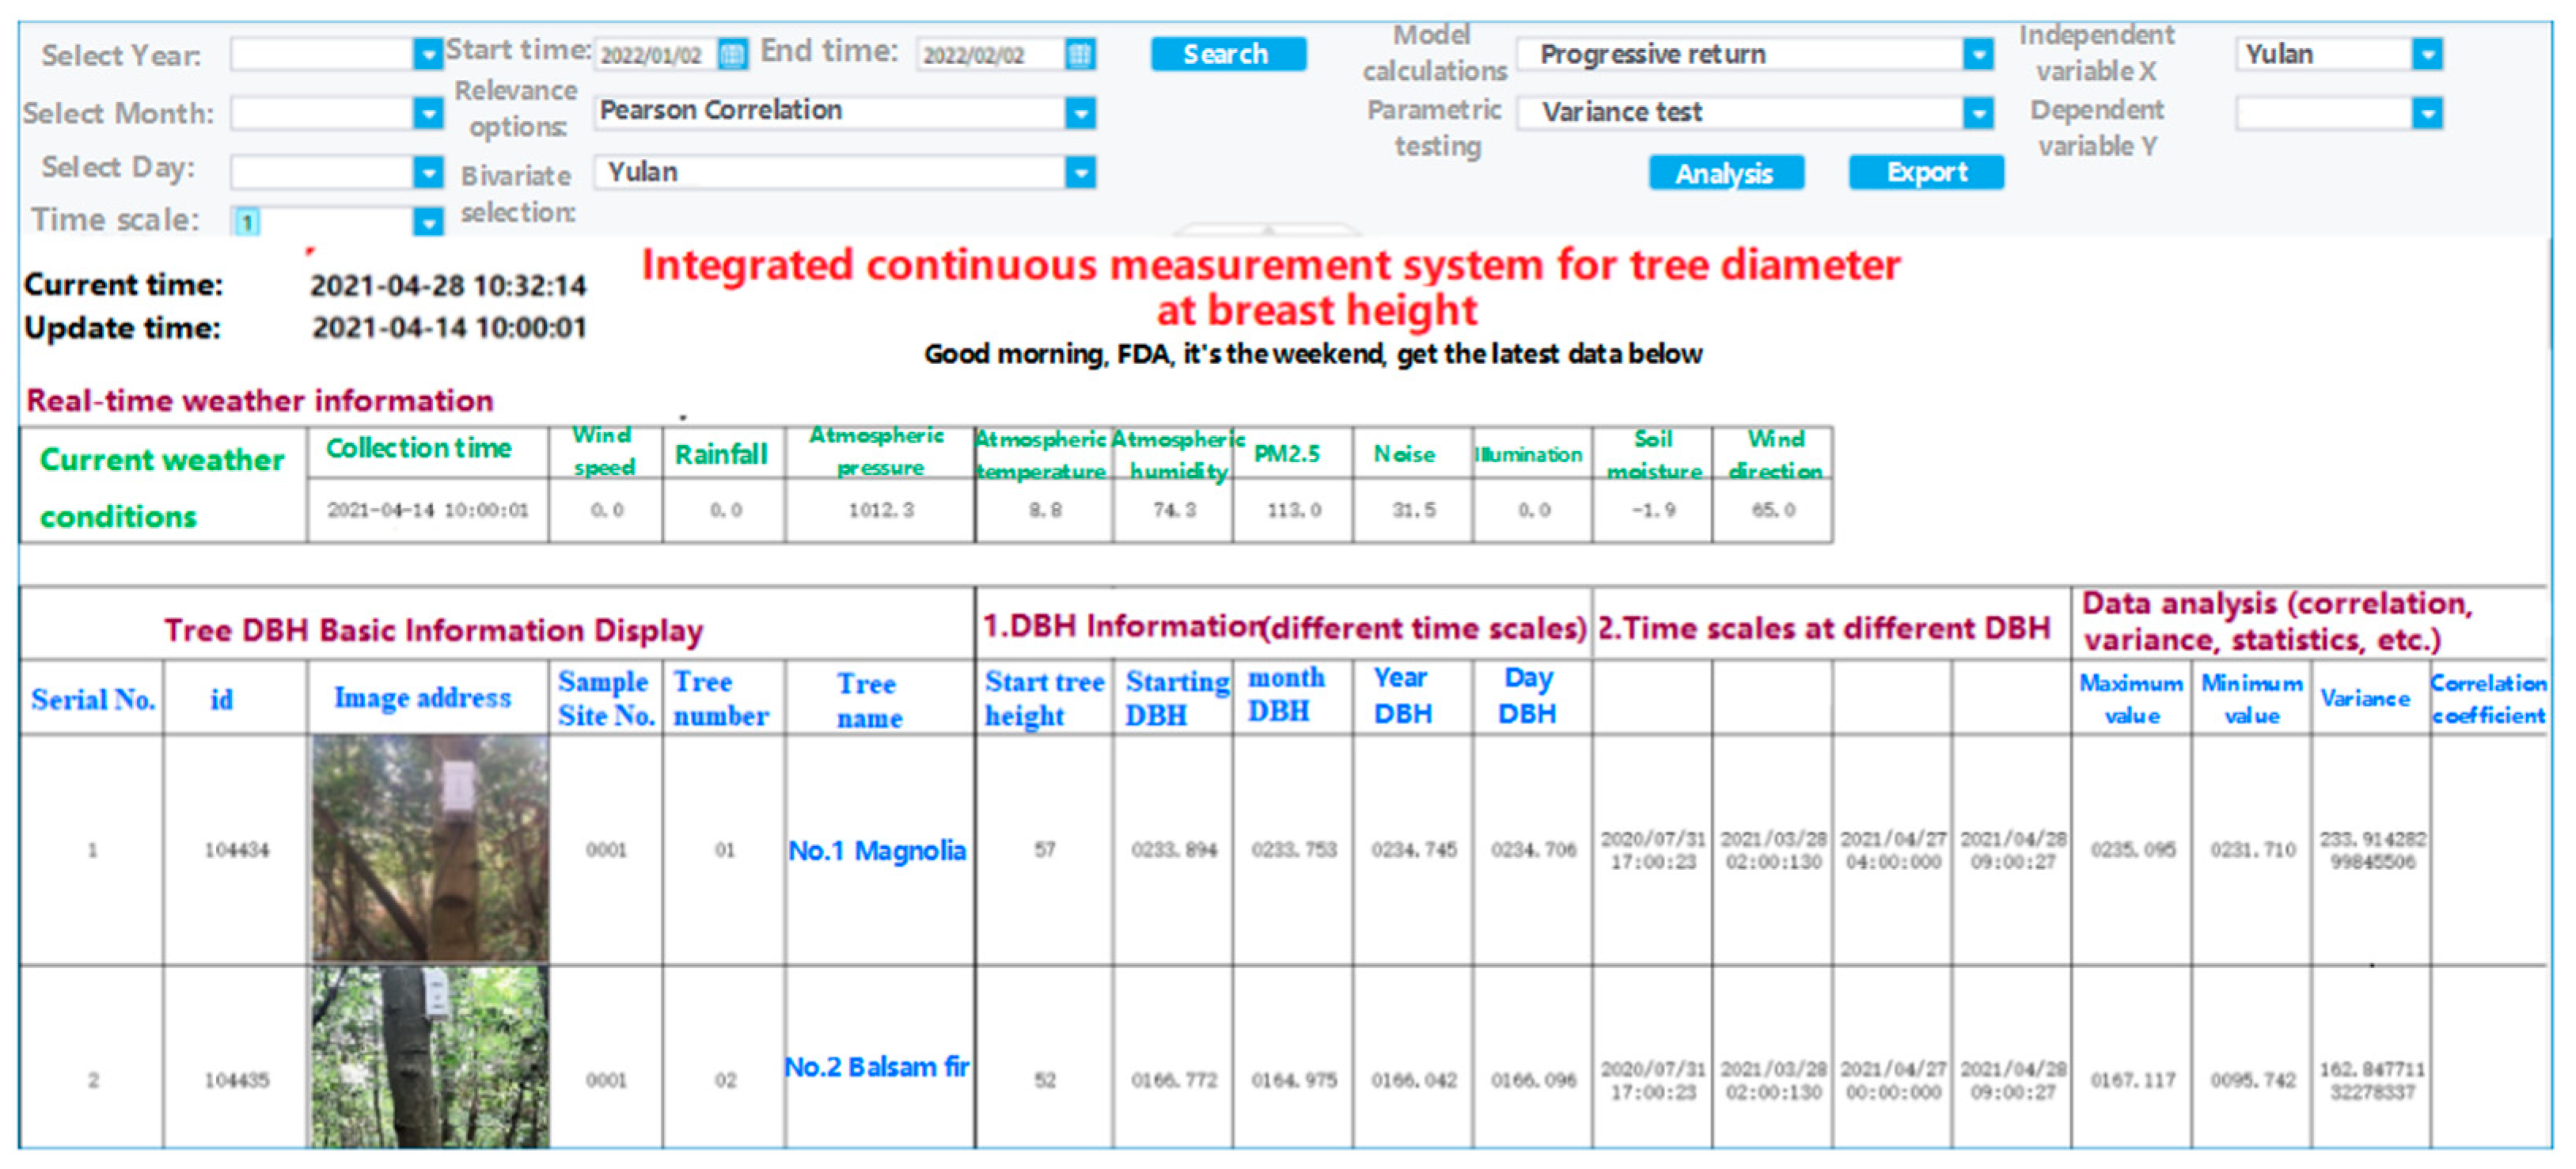This screenshot has height=1169, width=2576.
Task: Open the Start time calendar picker icon
Action: point(732,54)
